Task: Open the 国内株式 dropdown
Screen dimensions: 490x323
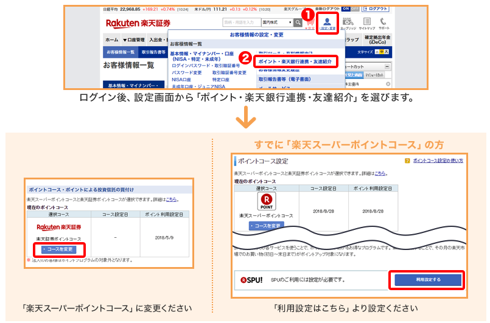Action: (x=277, y=22)
